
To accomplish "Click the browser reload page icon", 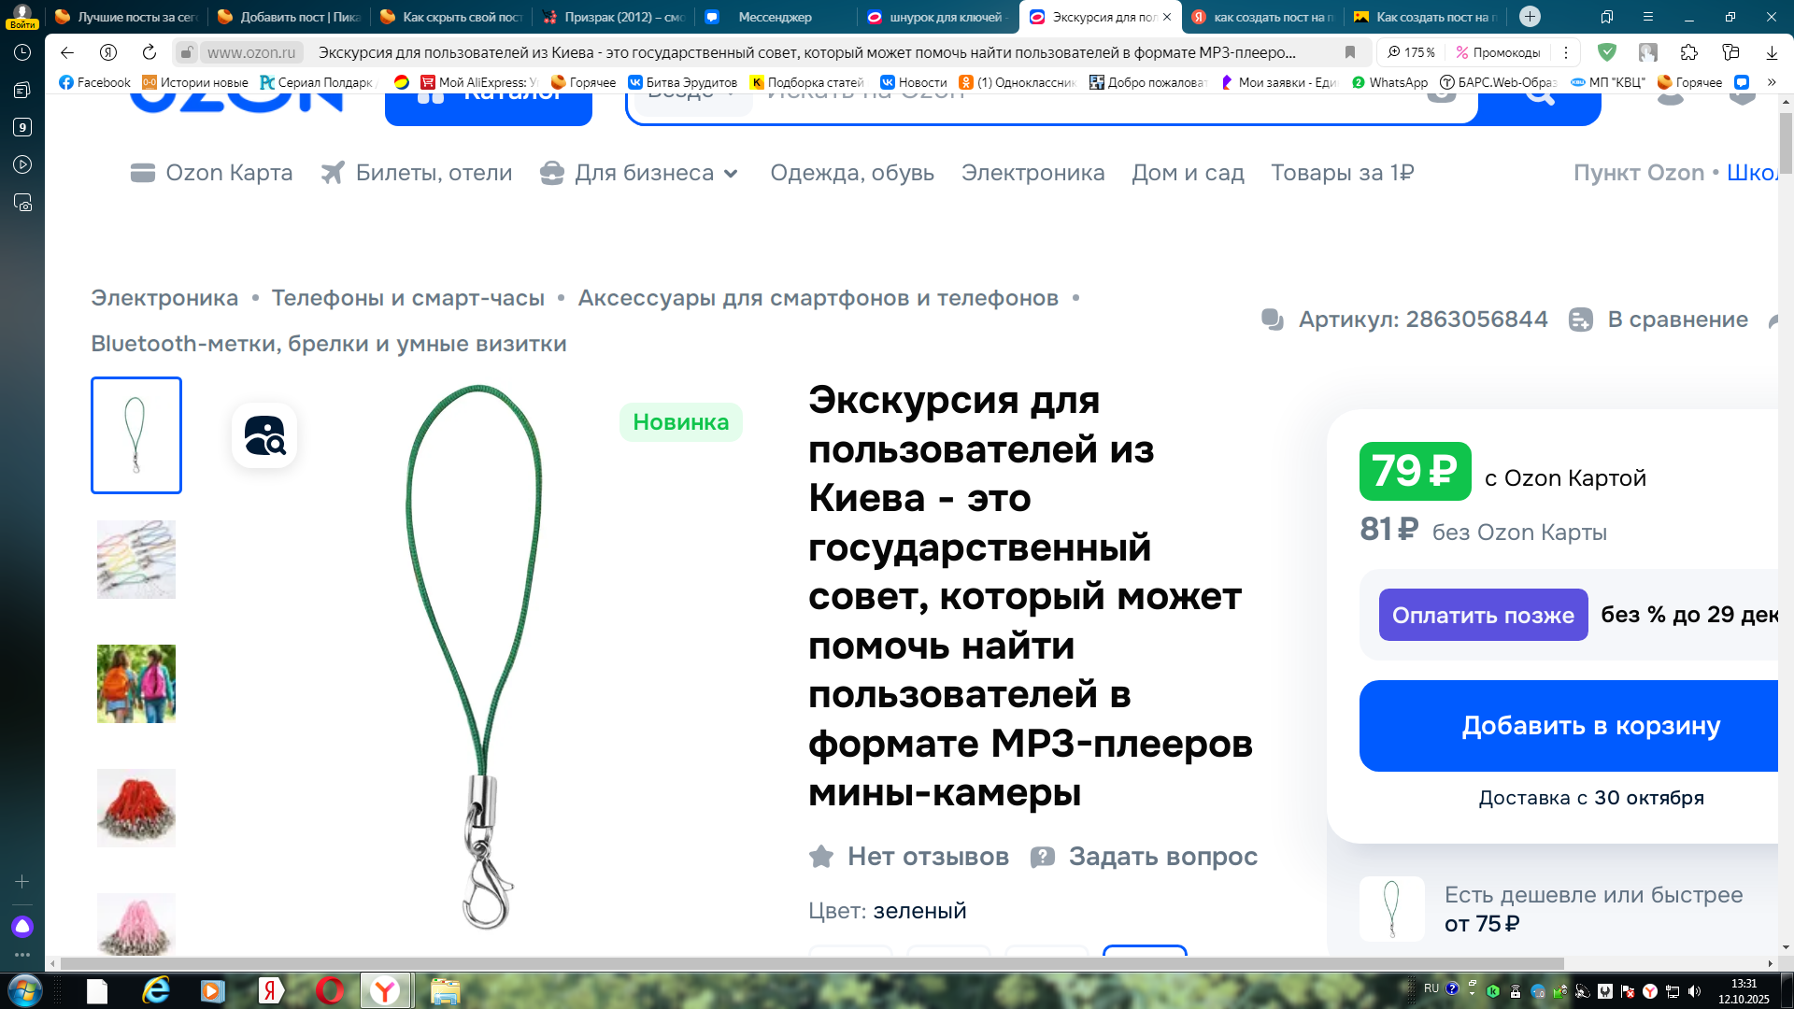I will click(149, 52).
